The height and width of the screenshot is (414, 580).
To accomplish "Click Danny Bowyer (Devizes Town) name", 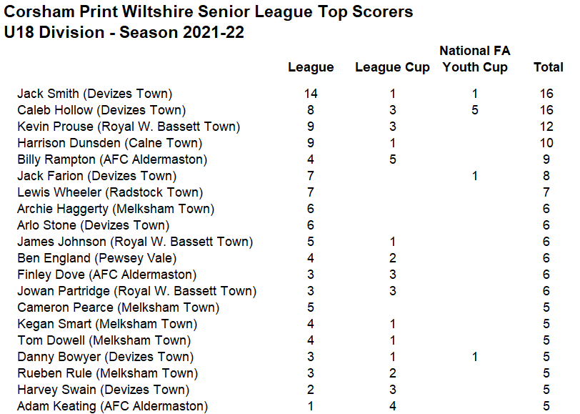I will click(x=106, y=357).
